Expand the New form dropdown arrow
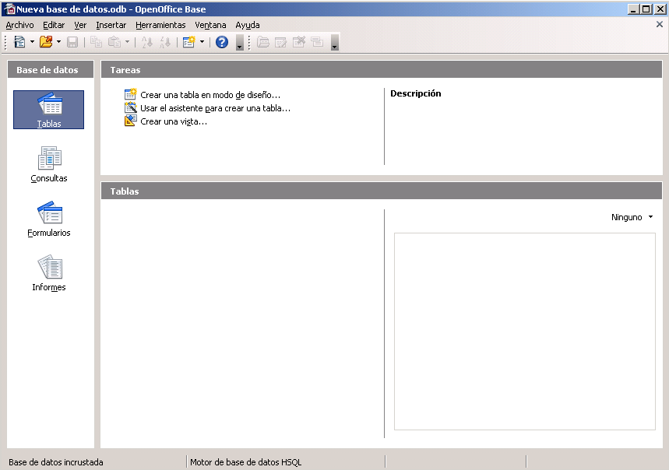The width and height of the screenshot is (669, 470). [202, 42]
